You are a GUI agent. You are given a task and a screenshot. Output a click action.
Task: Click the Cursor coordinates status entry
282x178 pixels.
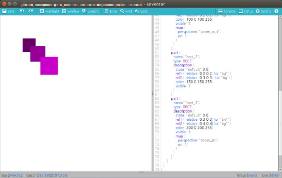pos(47,175)
